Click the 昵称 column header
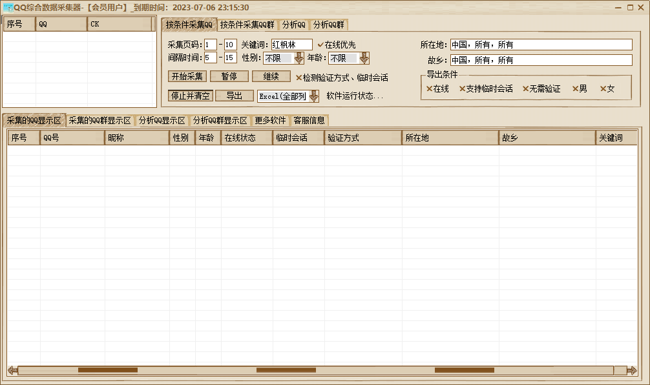Viewport: 650px width, 385px height. 137,138
